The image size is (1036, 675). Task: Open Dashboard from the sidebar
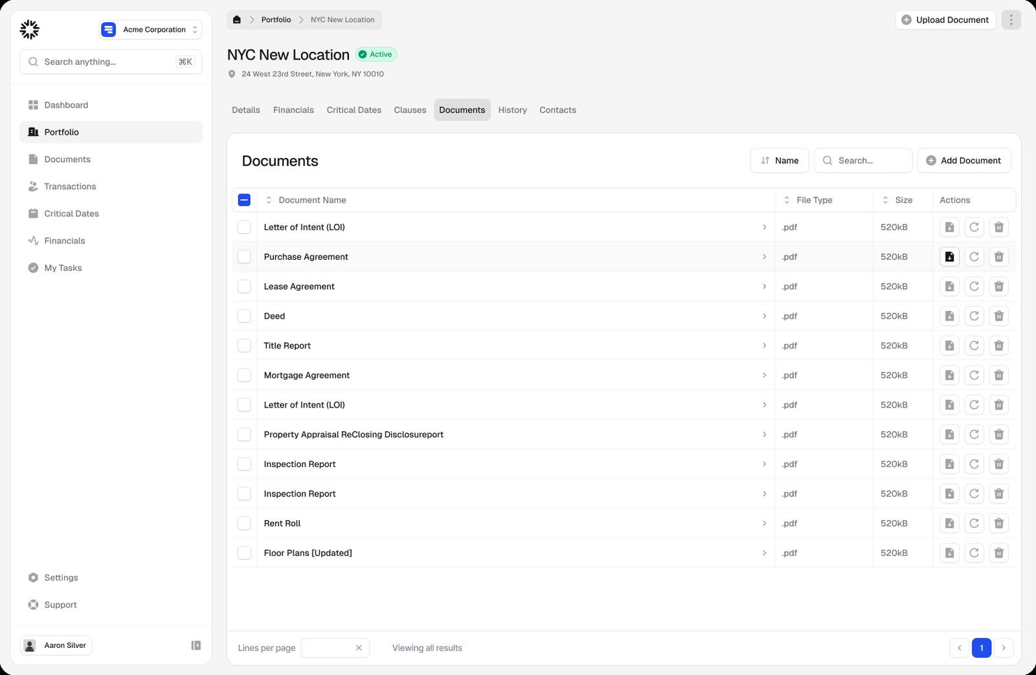click(x=111, y=105)
